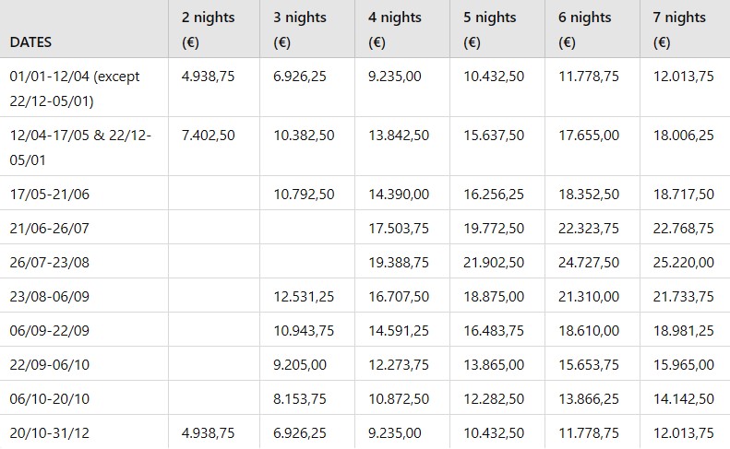Click the DATES column header
Screen dimensions: 730x449
[x=30, y=42]
